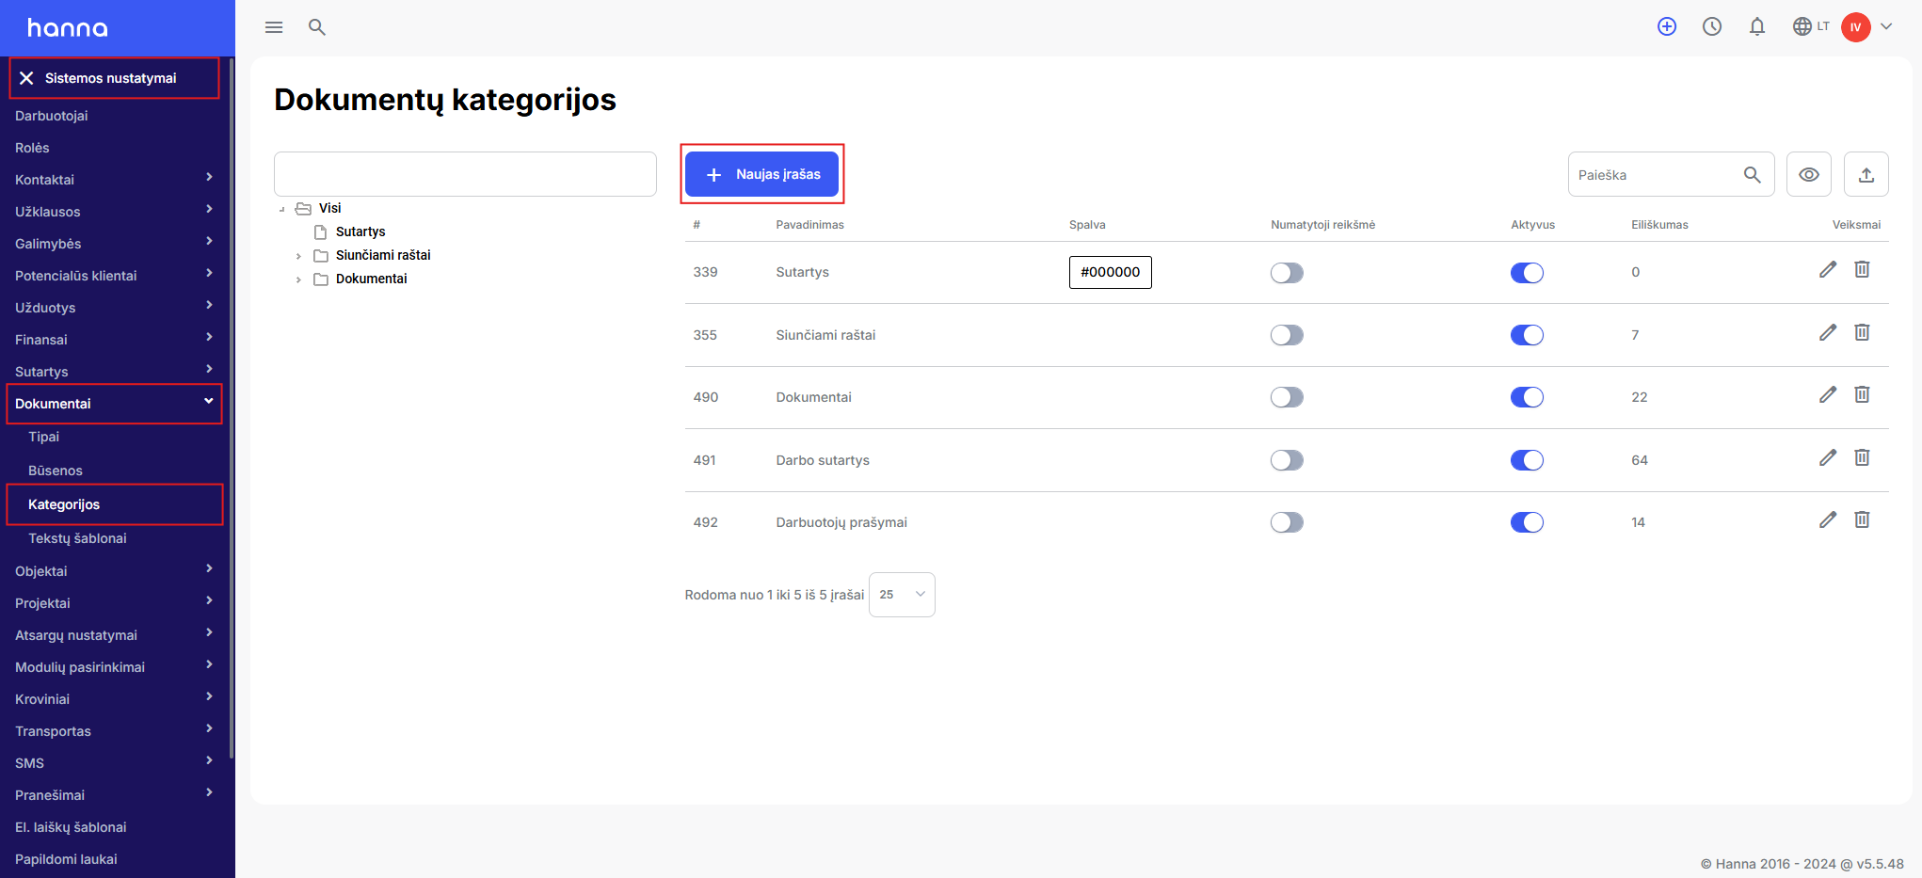The image size is (1922, 878).
Task: Disable Aktyvus for Darbuotojų prašymai
Action: 1527,522
